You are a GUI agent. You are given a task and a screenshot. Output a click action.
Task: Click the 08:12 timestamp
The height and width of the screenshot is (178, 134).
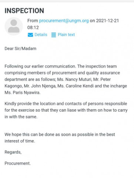(x=33, y=27)
